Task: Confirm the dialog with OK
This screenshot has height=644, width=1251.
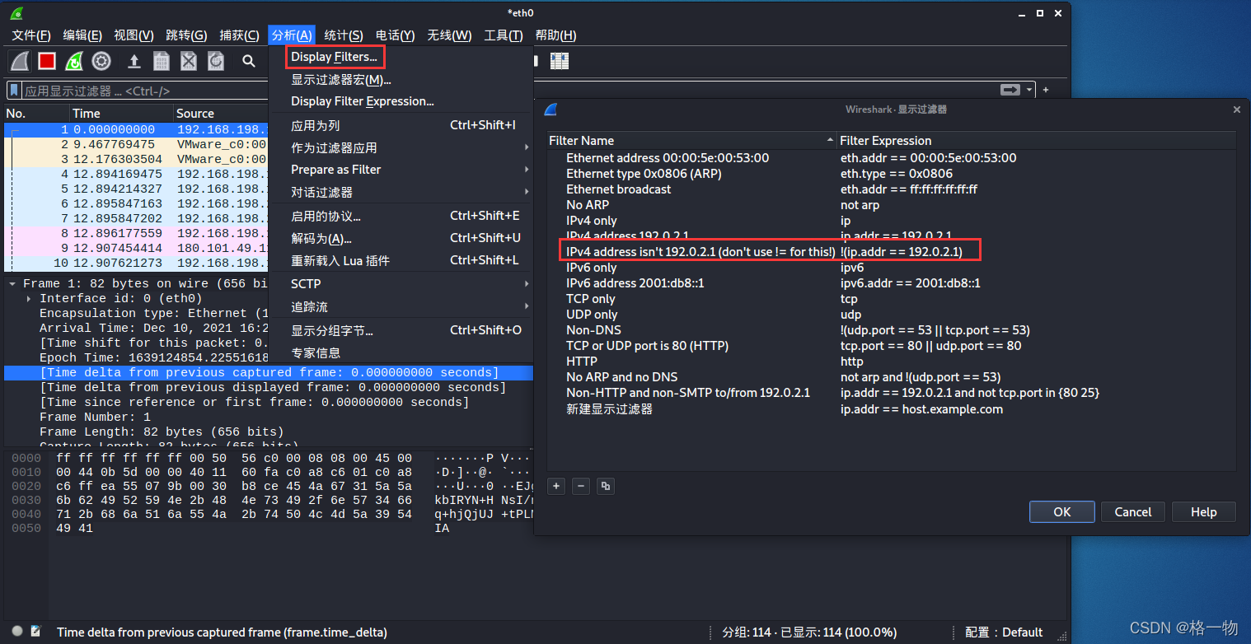Action: [1062, 511]
